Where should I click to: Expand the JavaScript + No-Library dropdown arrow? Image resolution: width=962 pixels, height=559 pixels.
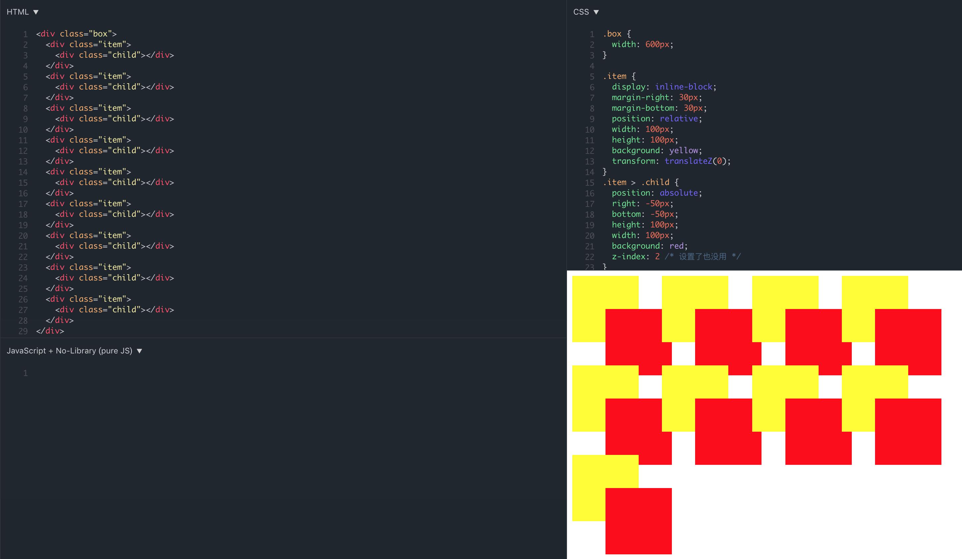tap(139, 350)
